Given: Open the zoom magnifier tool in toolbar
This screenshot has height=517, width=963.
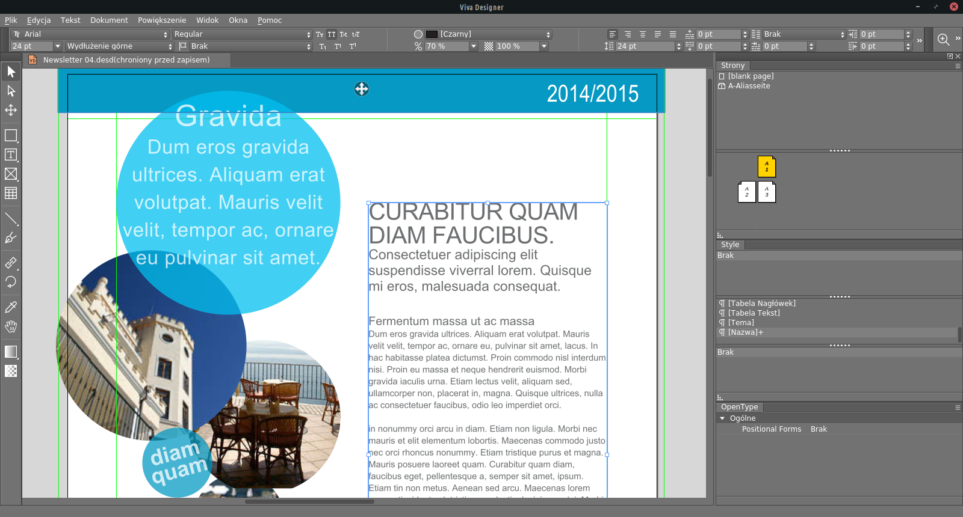Looking at the screenshot, I should [943, 40].
